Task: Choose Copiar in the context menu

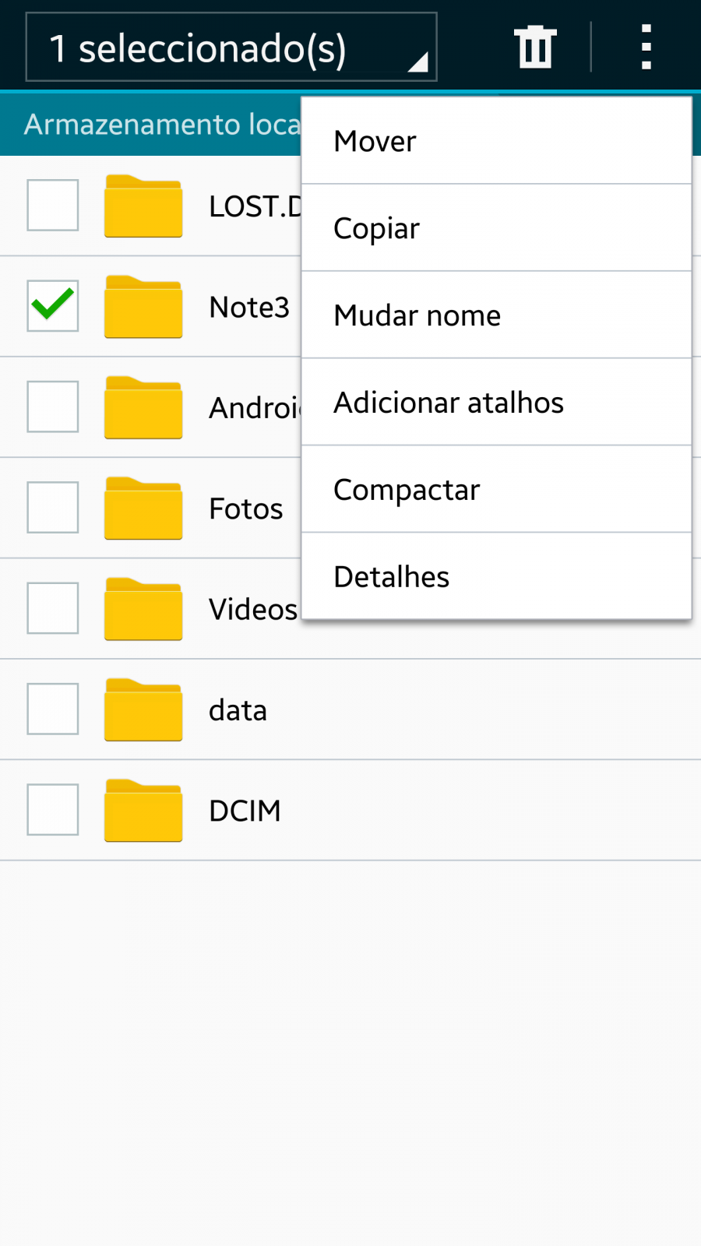Action: coord(496,228)
